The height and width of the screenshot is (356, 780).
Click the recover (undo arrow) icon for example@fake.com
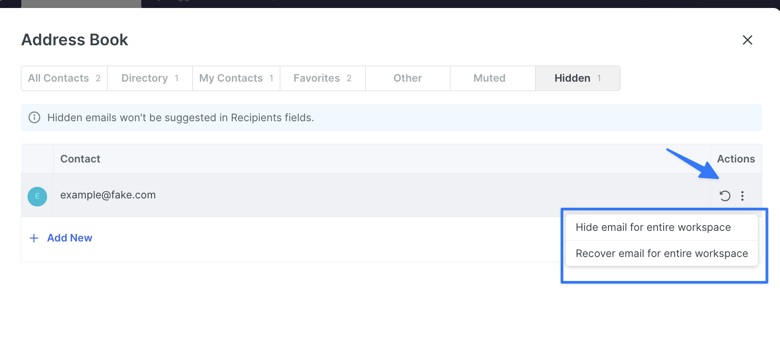(x=724, y=196)
